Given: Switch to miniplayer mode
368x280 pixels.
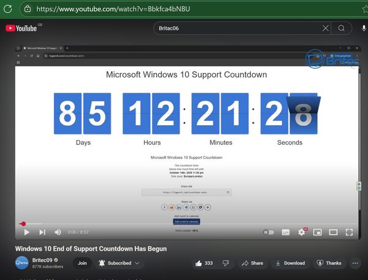Looking at the screenshot, I should tap(317, 232).
